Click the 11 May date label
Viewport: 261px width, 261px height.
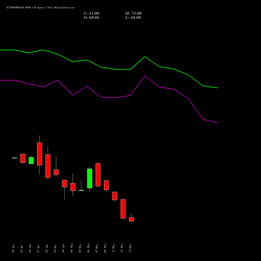coord(114,248)
